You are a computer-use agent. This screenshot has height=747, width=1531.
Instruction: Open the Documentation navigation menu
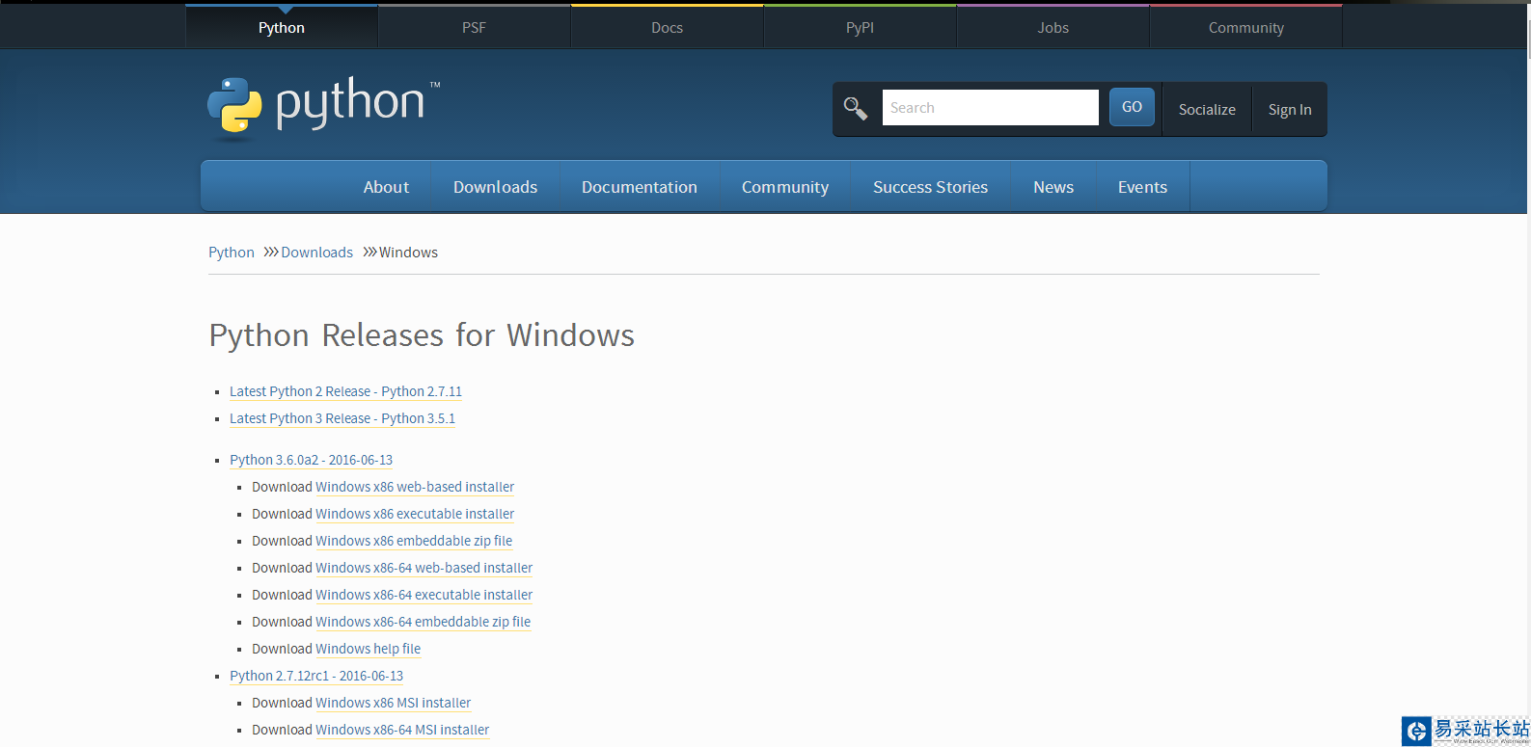click(x=639, y=187)
